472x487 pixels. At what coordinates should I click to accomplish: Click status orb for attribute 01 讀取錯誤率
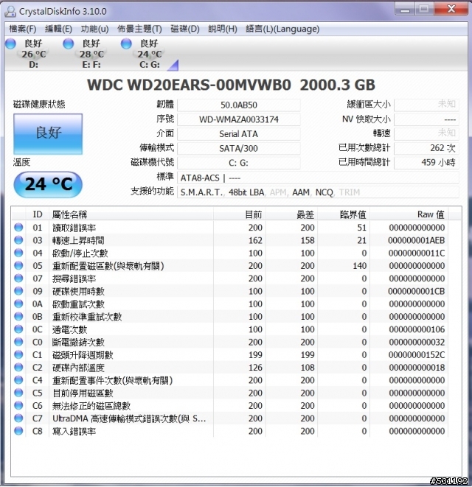click(18, 228)
